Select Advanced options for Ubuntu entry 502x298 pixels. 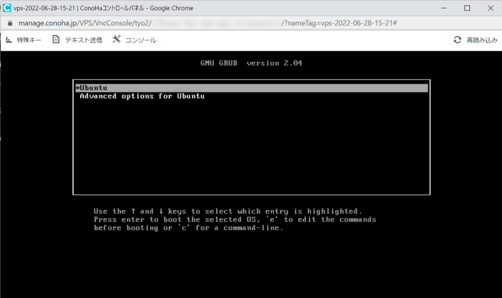pos(142,96)
